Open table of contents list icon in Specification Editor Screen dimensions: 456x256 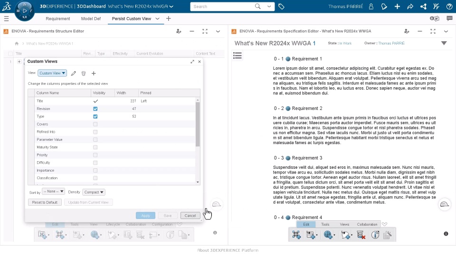pos(237,55)
